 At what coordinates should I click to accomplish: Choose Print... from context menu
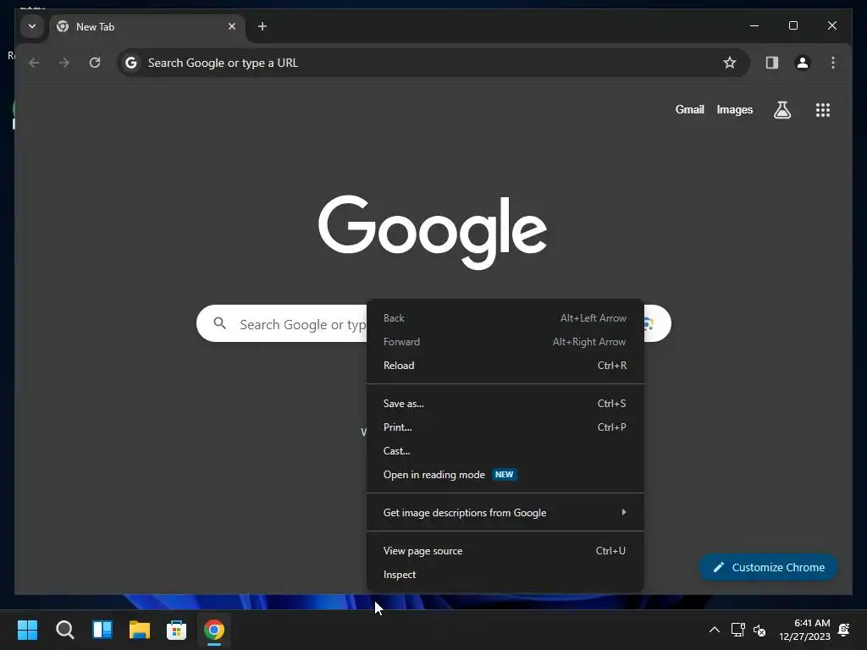[x=505, y=427]
